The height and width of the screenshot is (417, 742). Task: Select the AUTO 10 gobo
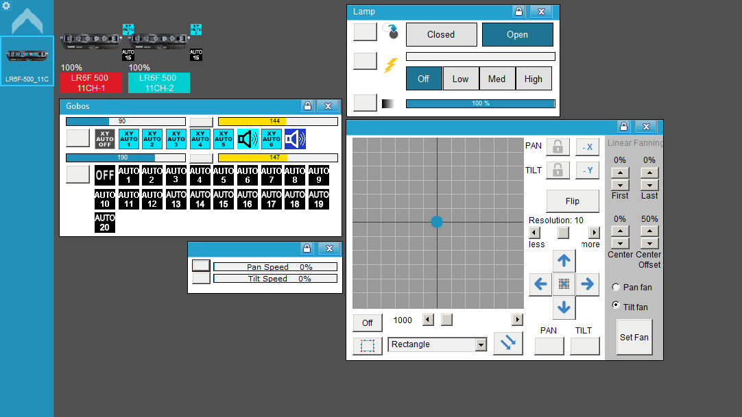(x=105, y=199)
